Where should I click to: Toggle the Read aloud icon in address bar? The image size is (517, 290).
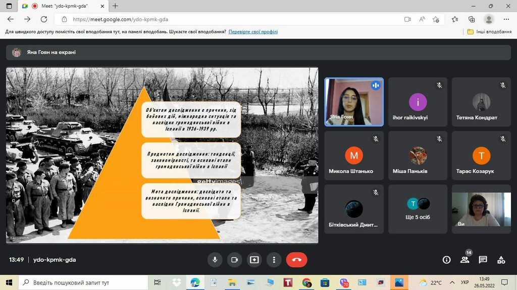point(422,19)
